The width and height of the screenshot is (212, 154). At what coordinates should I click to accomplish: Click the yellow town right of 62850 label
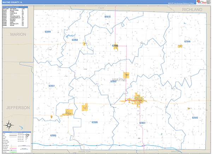pos(85,44)
